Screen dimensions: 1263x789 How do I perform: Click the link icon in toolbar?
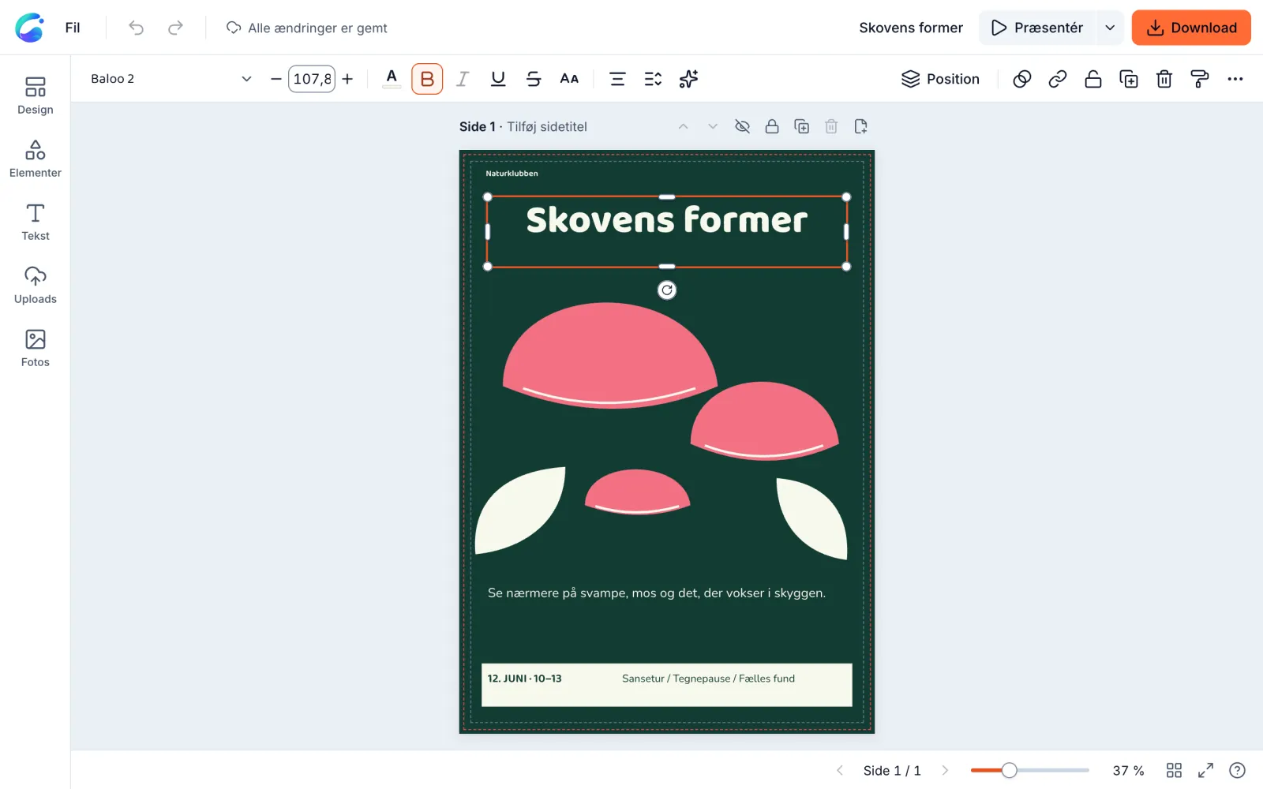[1058, 79]
